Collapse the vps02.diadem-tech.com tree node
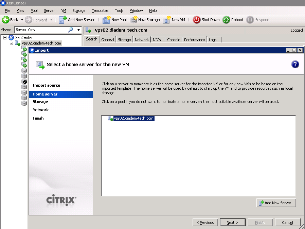 point(12,43)
